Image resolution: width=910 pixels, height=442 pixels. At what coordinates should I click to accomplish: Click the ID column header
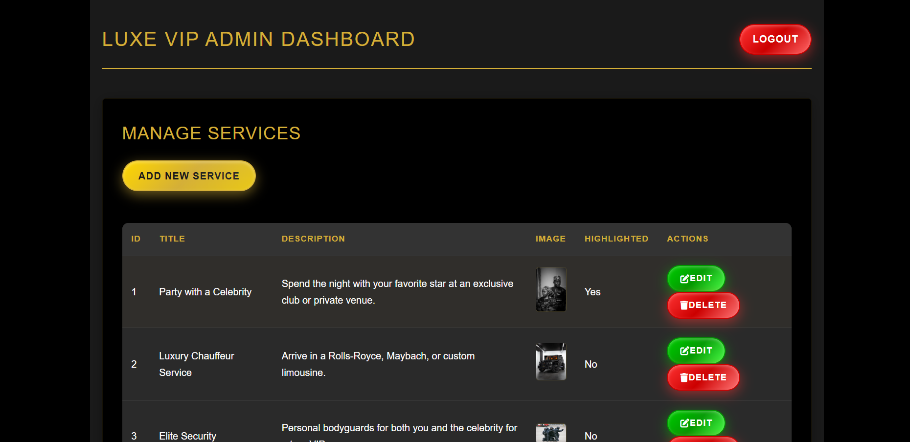(135, 239)
